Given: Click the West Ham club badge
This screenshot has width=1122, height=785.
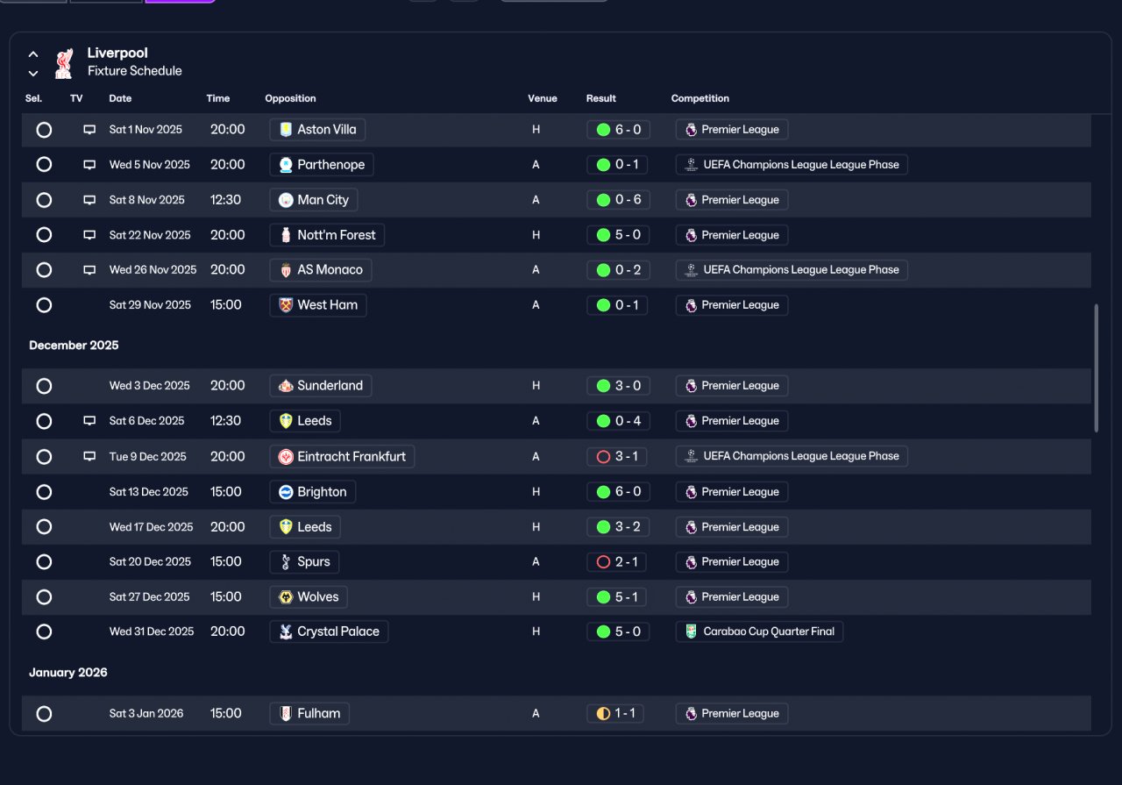Looking at the screenshot, I should [x=285, y=305].
